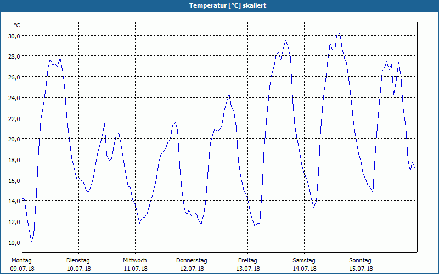Click the 18,0 axis label
Image resolution: width=439 pixels, height=274 pixels.
pyautogui.click(x=14, y=160)
